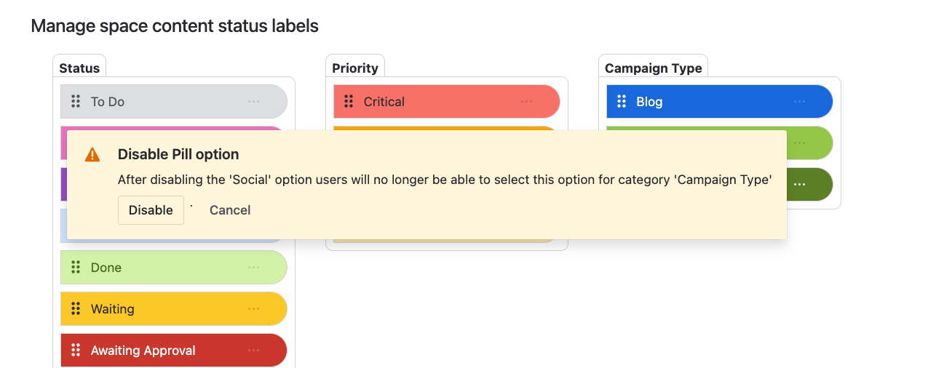Select the Priority category label

[355, 68]
